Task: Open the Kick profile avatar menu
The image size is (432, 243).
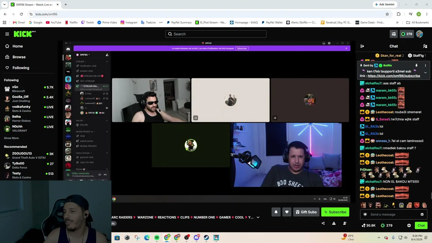Action: (x=420, y=34)
